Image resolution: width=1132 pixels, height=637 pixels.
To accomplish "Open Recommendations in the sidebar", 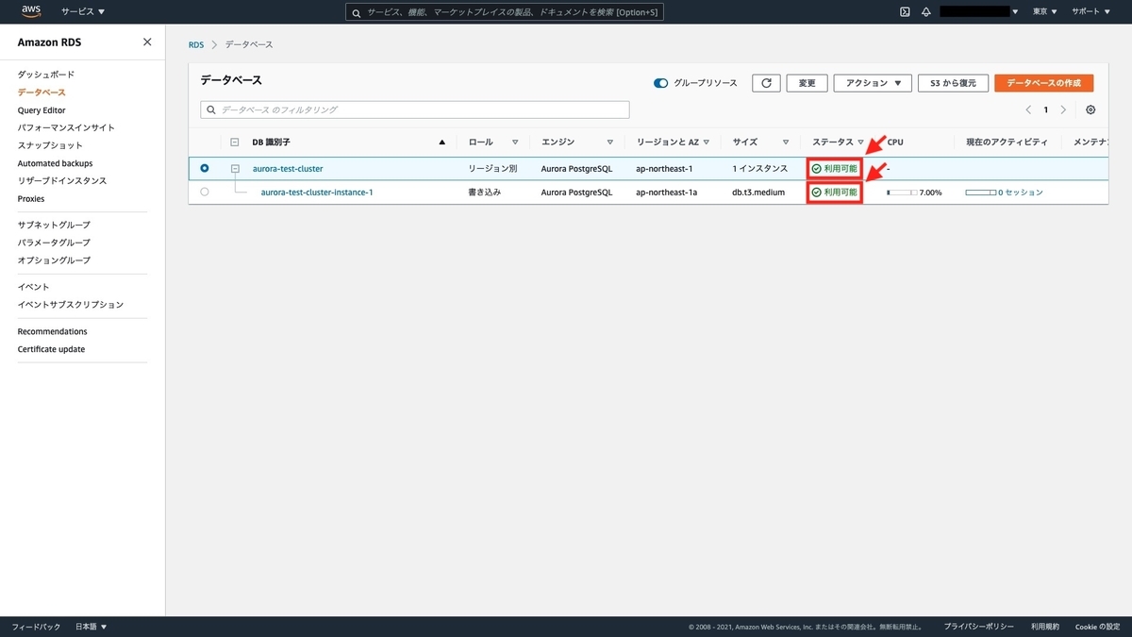I will coord(52,331).
